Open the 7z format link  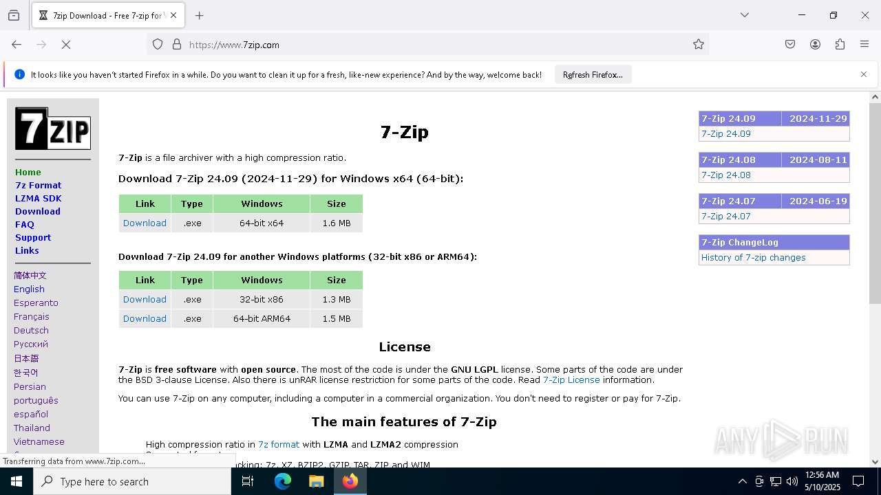click(x=279, y=444)
